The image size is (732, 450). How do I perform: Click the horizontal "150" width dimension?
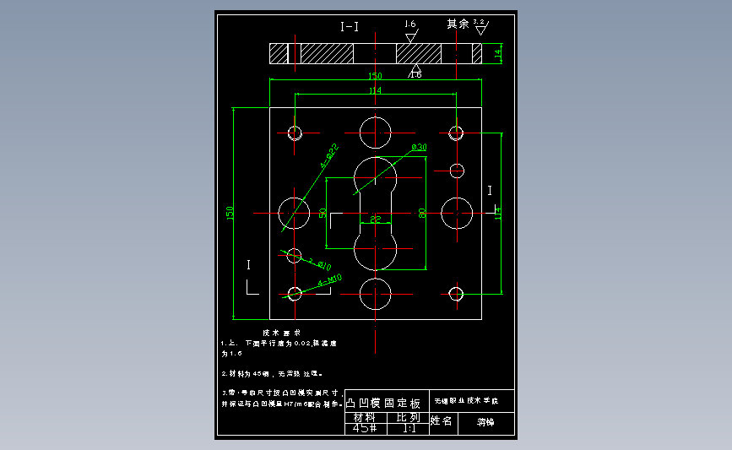375,76
